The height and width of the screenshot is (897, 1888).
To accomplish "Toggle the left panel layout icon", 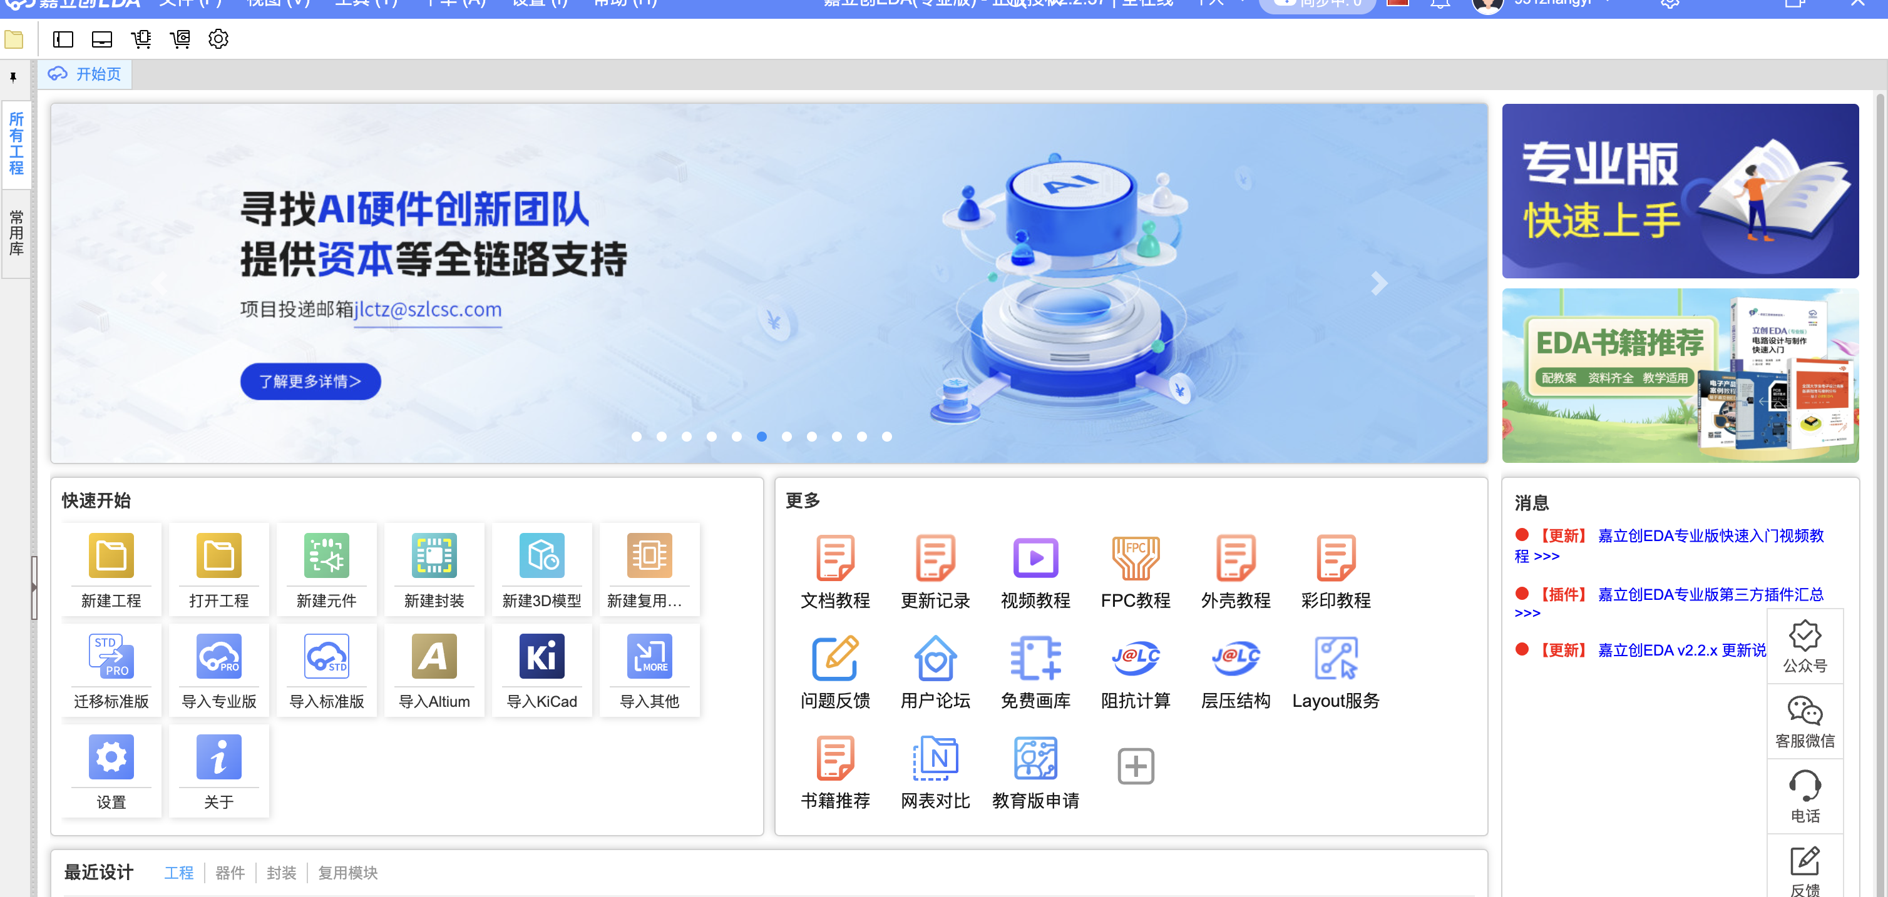I will [x=63, y=39].
